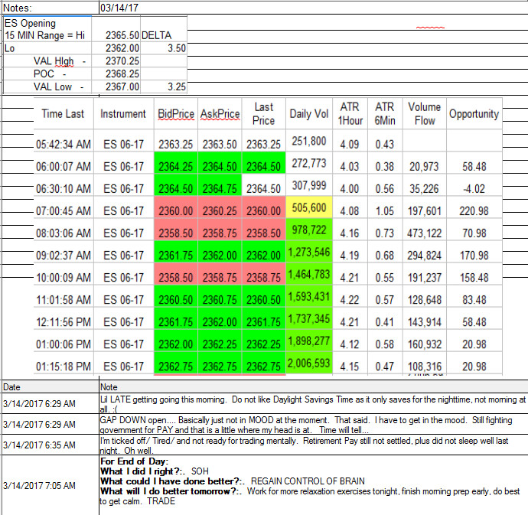Click the ATR 1Hour column header

pos(350,114)
